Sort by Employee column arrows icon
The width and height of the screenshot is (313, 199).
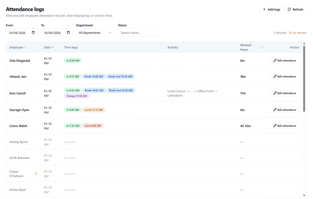[x=25, y=47]
